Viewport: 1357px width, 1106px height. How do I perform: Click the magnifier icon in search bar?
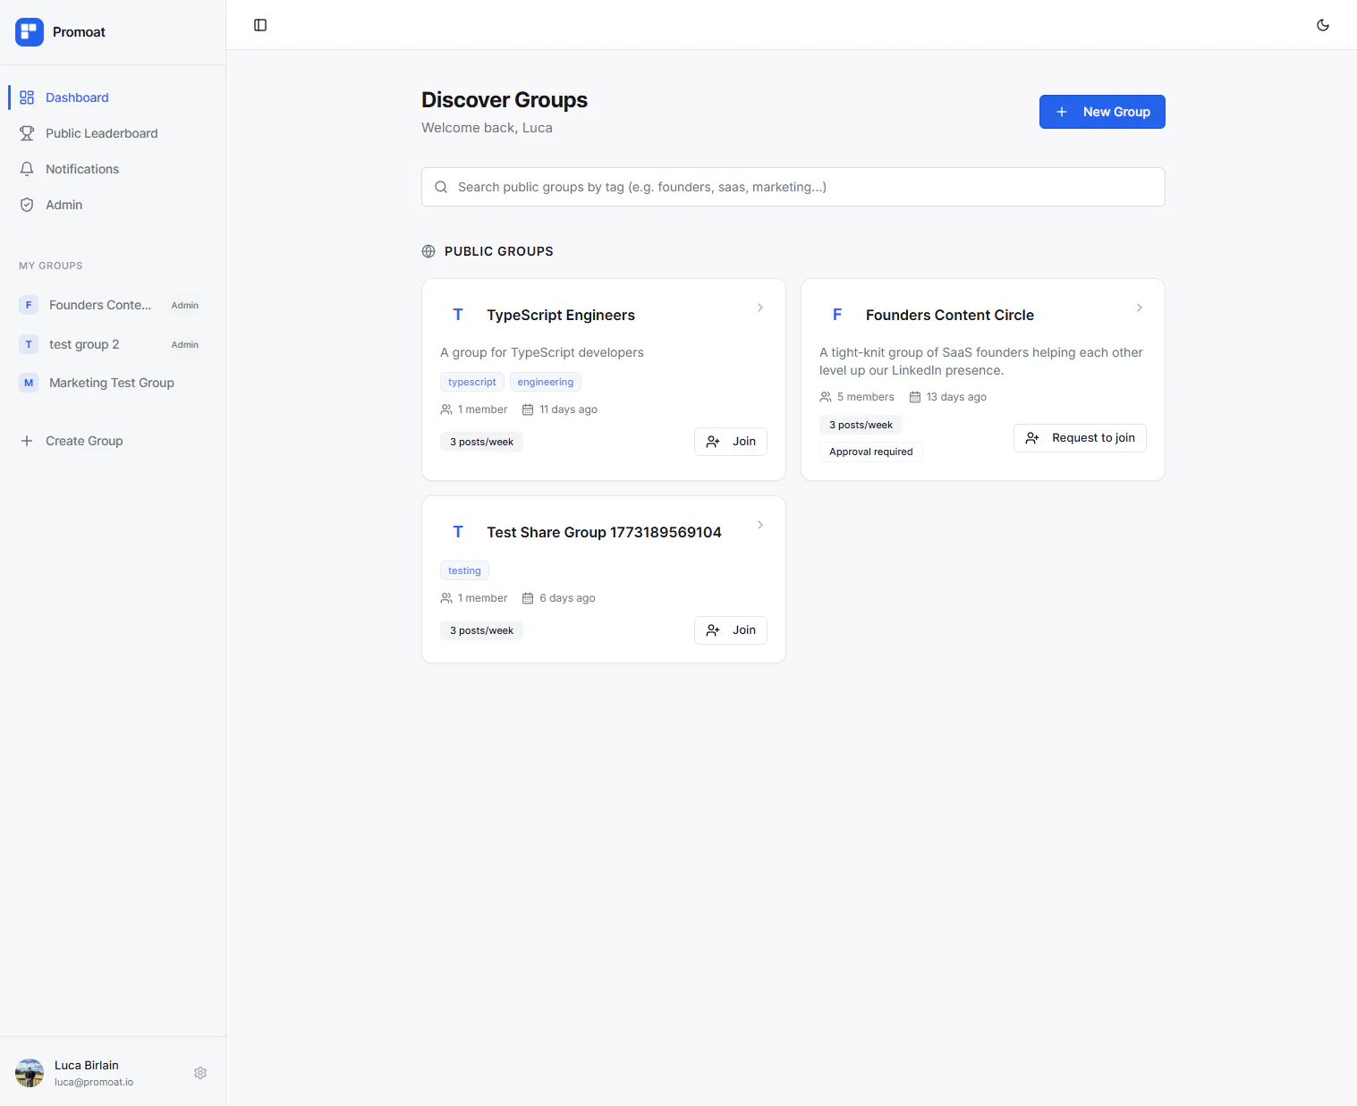click(441, 187)
